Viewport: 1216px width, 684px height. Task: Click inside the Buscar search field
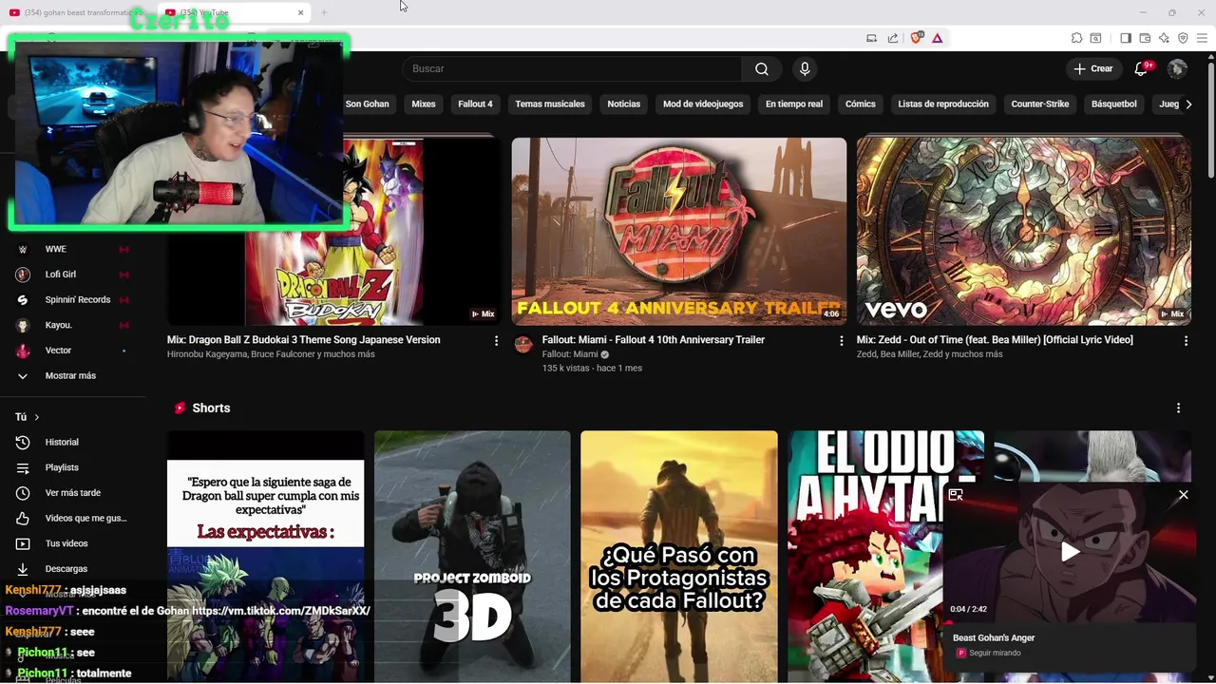(x=572, y=68)
